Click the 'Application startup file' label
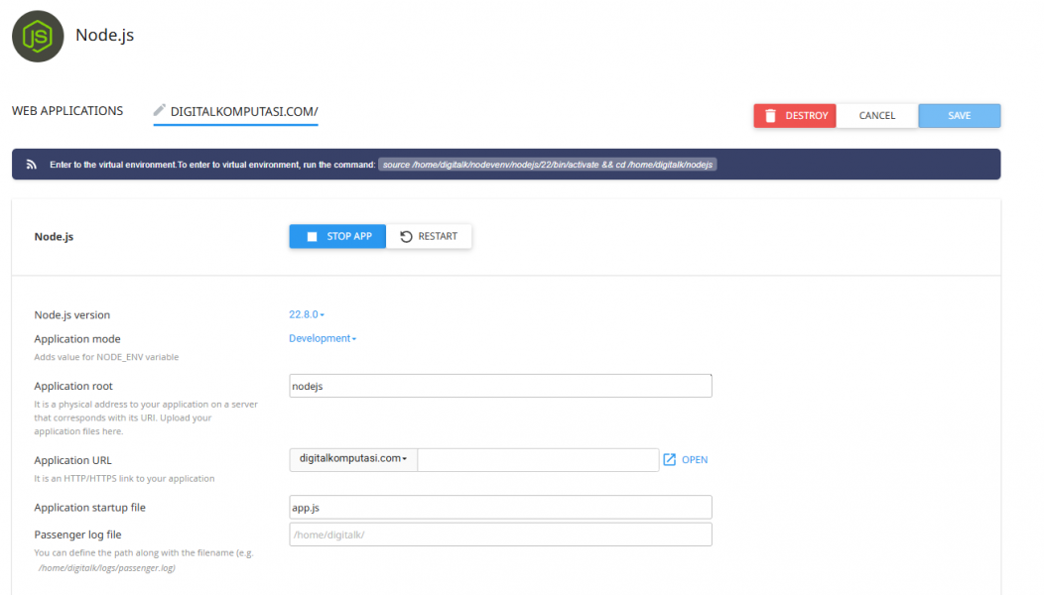The width and height of the screenshot is (1044, 595). coord(90,507)
